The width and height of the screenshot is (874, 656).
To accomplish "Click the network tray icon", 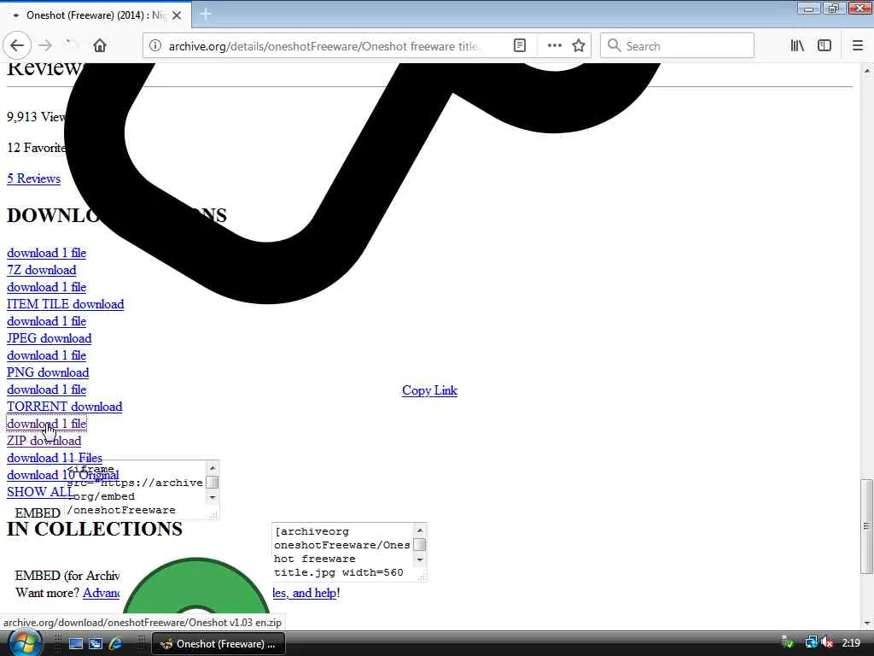I will click(x=811, y=643).
